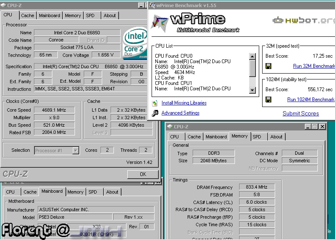Click the Install Missing Libraries icon
The width and height of the screenshot is (335, 240).
[x=155, y=103]
